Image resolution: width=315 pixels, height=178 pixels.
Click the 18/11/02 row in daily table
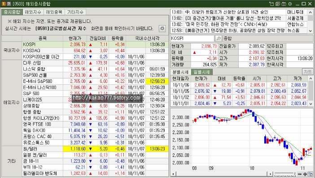pos(239,97)
